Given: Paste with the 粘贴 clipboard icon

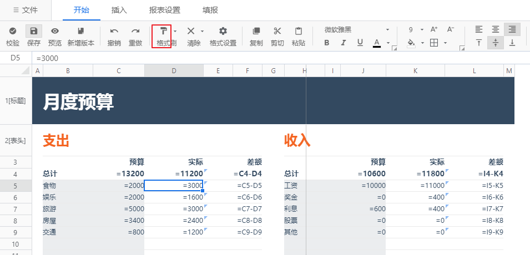Looking at the screenshot, I should coord(299,31).
